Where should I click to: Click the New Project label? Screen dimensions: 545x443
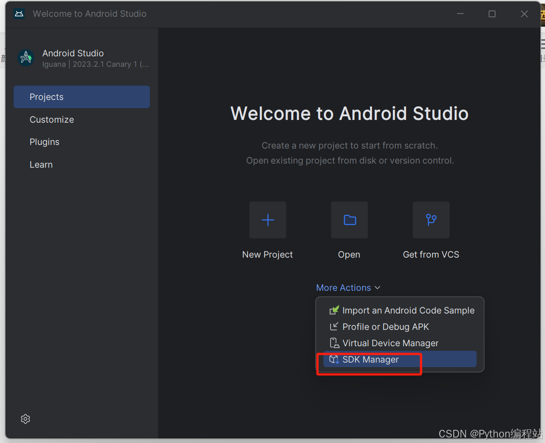[268, 254]
